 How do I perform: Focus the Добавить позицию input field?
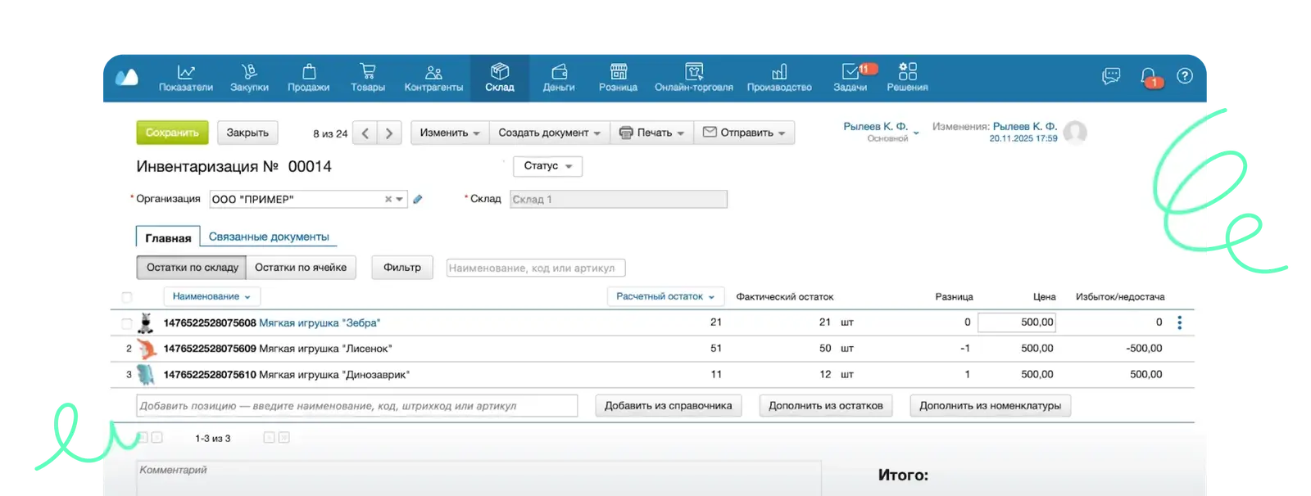(x=357, y=406)
